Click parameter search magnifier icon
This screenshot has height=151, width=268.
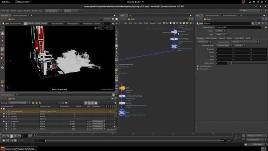tap(259, 23)
